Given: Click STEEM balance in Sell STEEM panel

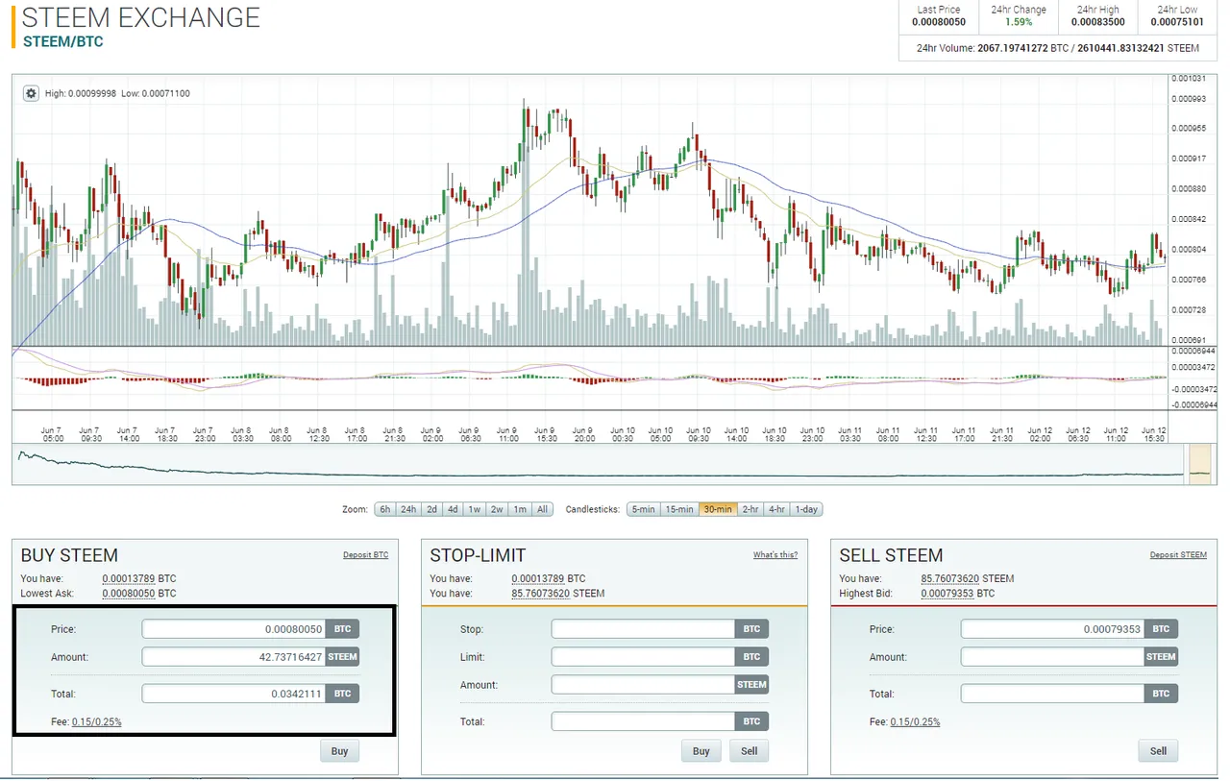Looking at the screenshot, I should pyautogui.click(x=951, y=578).
